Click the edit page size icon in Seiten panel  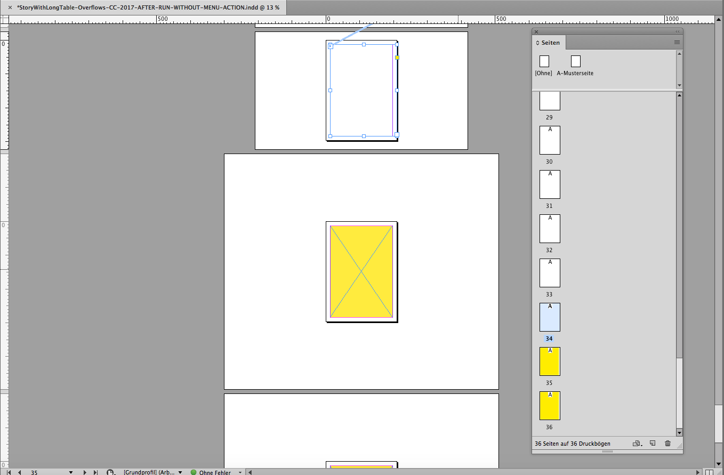coord(637,444)
